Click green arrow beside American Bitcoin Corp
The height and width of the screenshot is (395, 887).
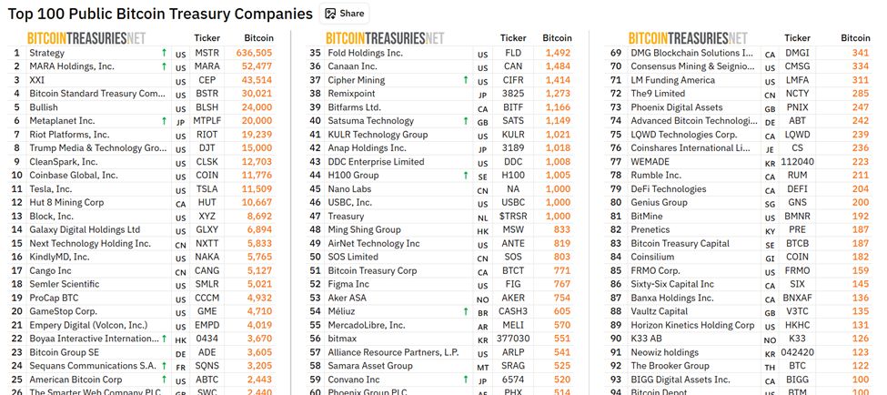(164, 380)
